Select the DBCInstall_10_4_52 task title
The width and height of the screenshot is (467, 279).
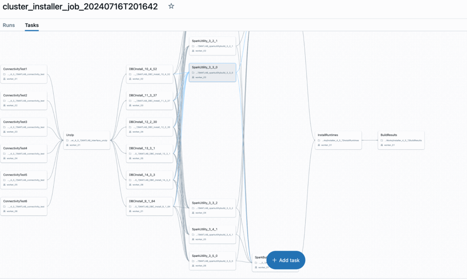click(143, 69)
